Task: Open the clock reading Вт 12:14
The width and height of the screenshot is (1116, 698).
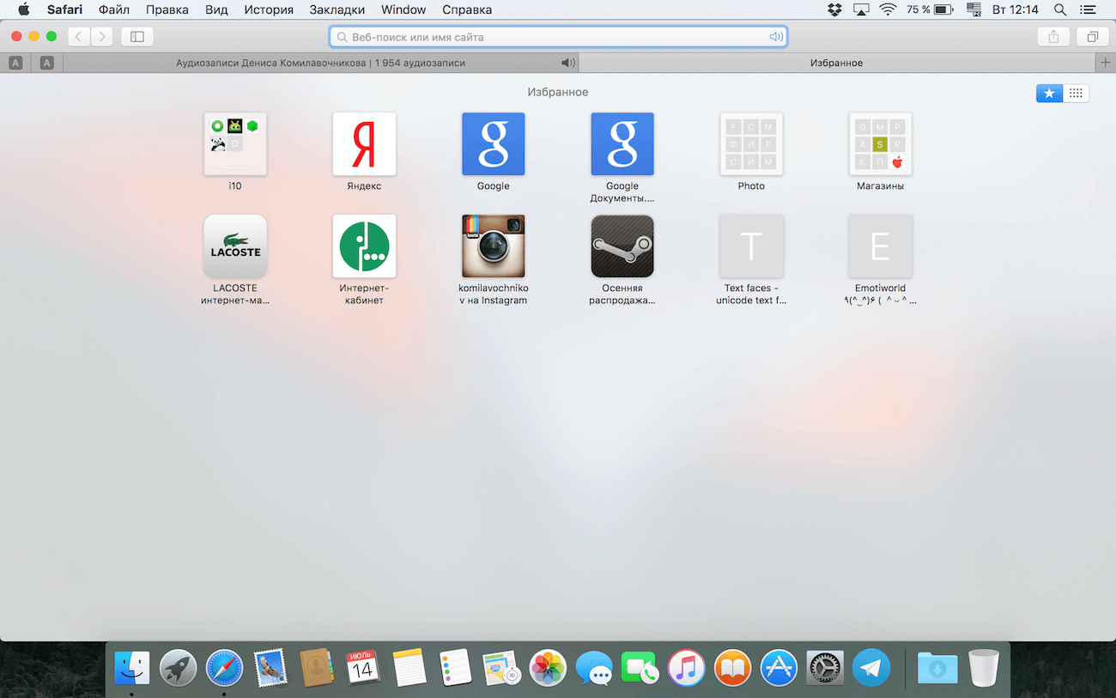Action: pyautogui.click(x=1016, y=9)
